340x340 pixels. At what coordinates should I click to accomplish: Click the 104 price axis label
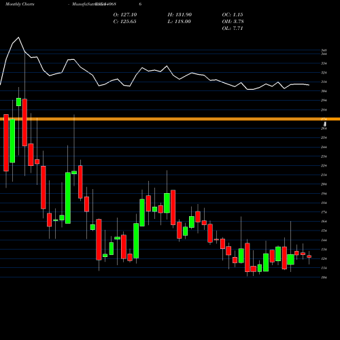[x=324, y=277]
